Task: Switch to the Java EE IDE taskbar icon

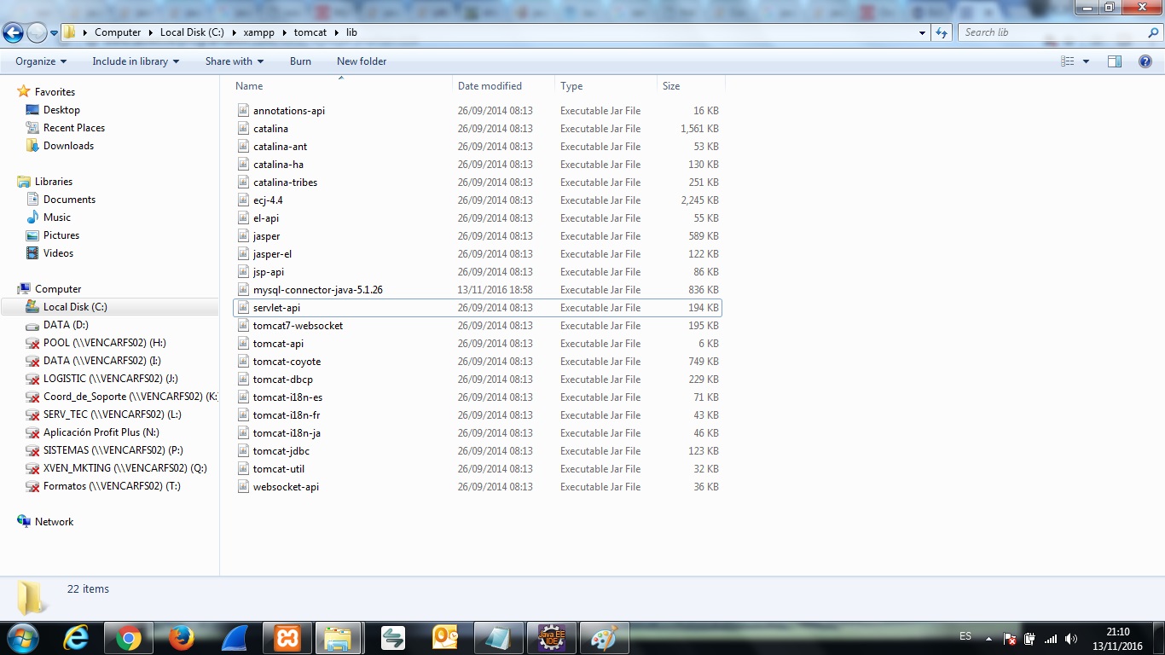Action: pyautogui.click(x=552, y=638)
